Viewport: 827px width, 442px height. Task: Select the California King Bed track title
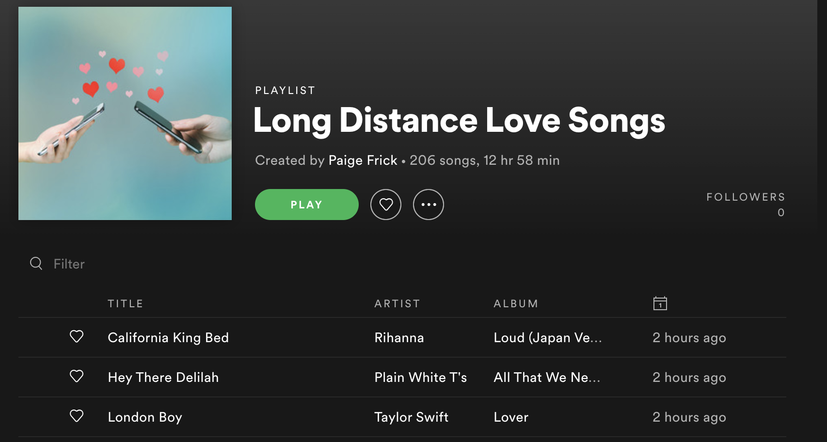tap(168, 338)
